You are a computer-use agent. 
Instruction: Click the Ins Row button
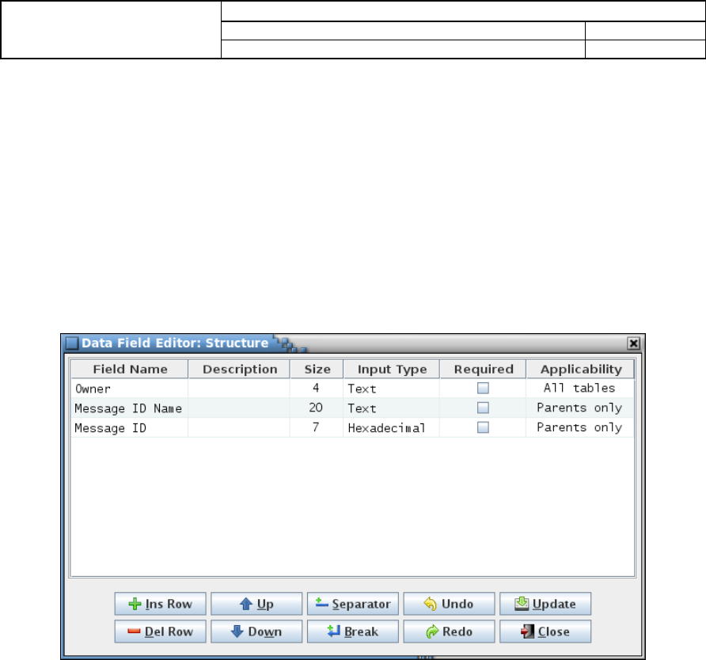161,603
